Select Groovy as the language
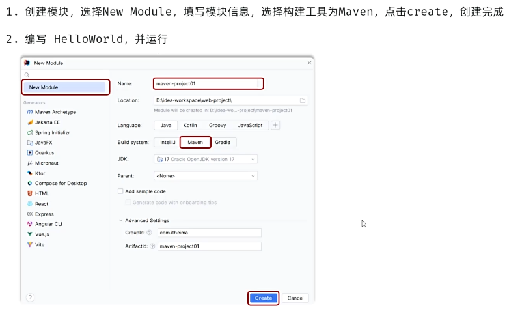 tap(217, 125)
